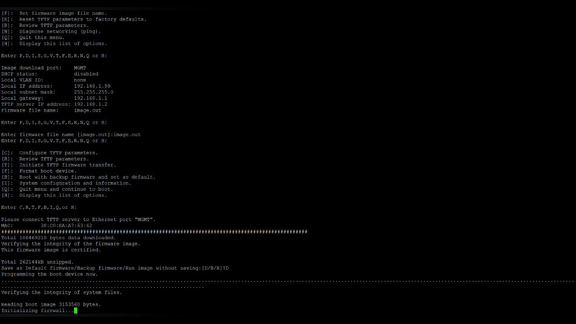Click "Verifying the integrity of system files."

[x=62, y=292]
